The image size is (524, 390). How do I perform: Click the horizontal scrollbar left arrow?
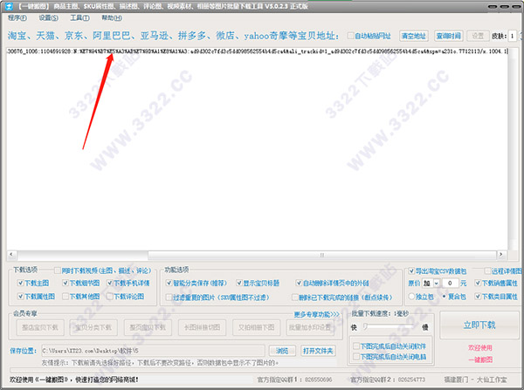tap(11, 255)
